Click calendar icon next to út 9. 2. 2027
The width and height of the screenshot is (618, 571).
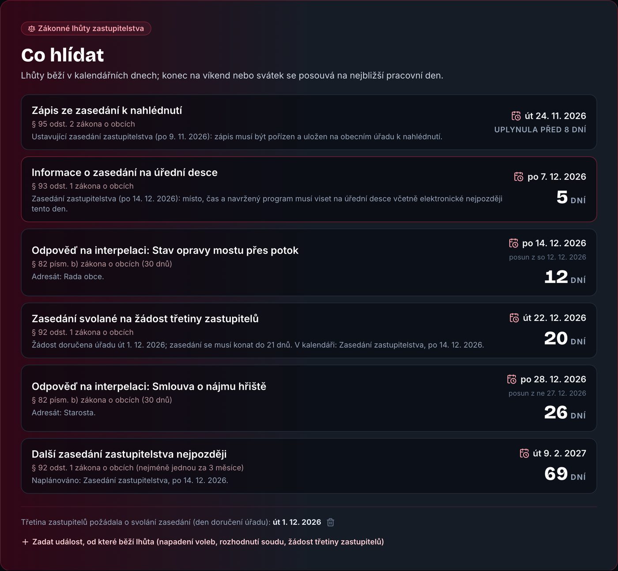pos(524,453)
